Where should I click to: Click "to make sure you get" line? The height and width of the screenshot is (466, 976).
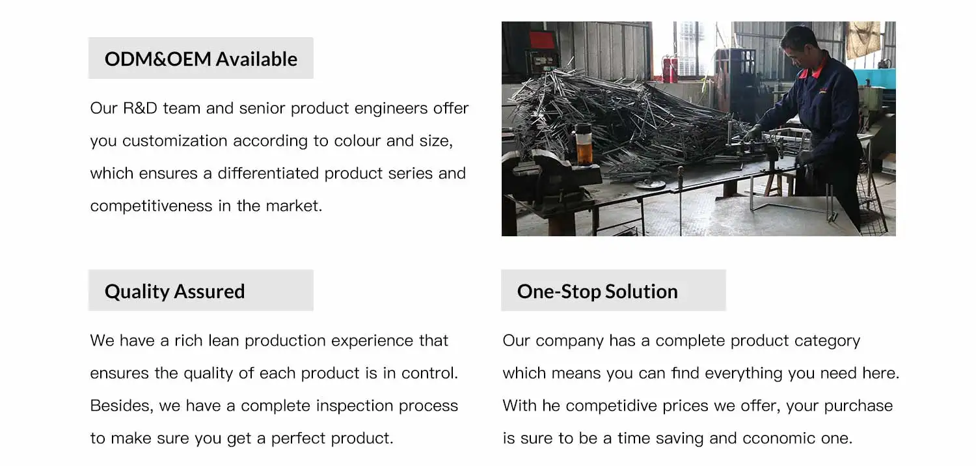tap(241, 438)
